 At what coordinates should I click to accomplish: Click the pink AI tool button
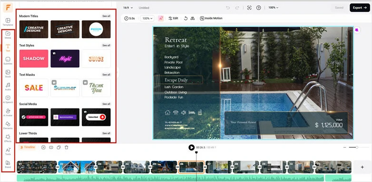pos(161,18)
